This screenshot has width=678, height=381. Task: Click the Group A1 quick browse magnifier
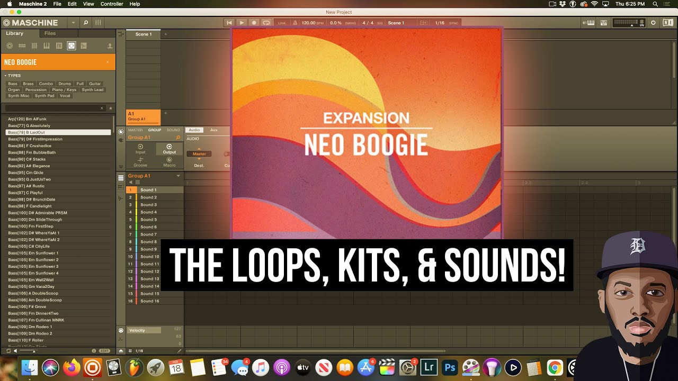178,138
